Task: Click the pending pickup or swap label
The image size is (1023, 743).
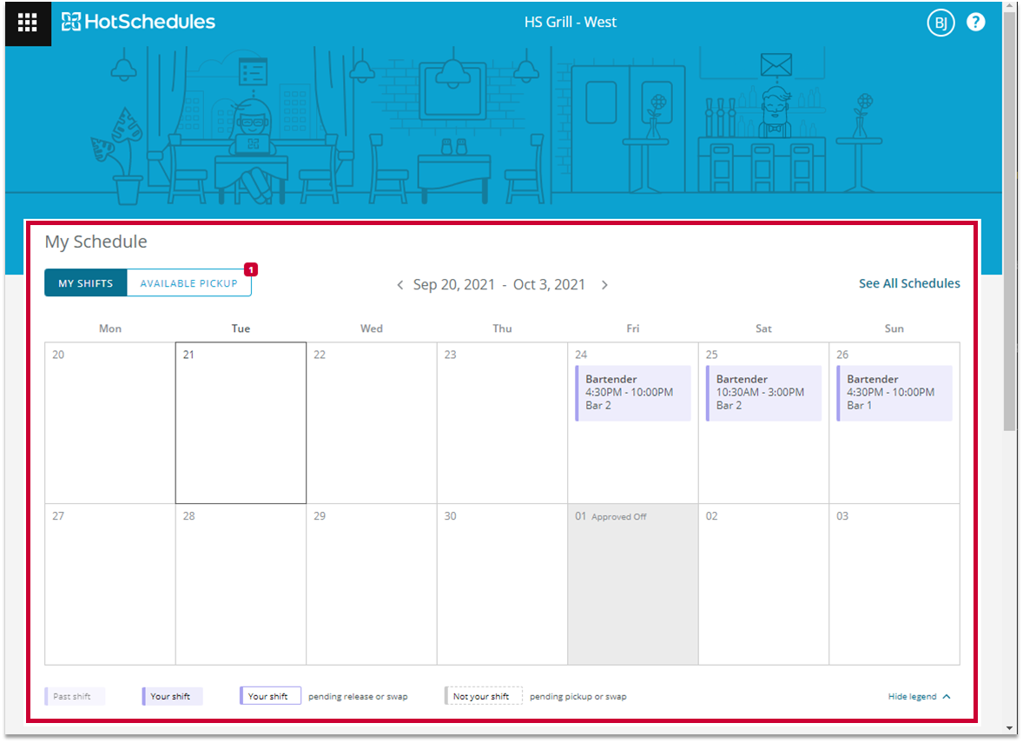Action: coord(578,697)
